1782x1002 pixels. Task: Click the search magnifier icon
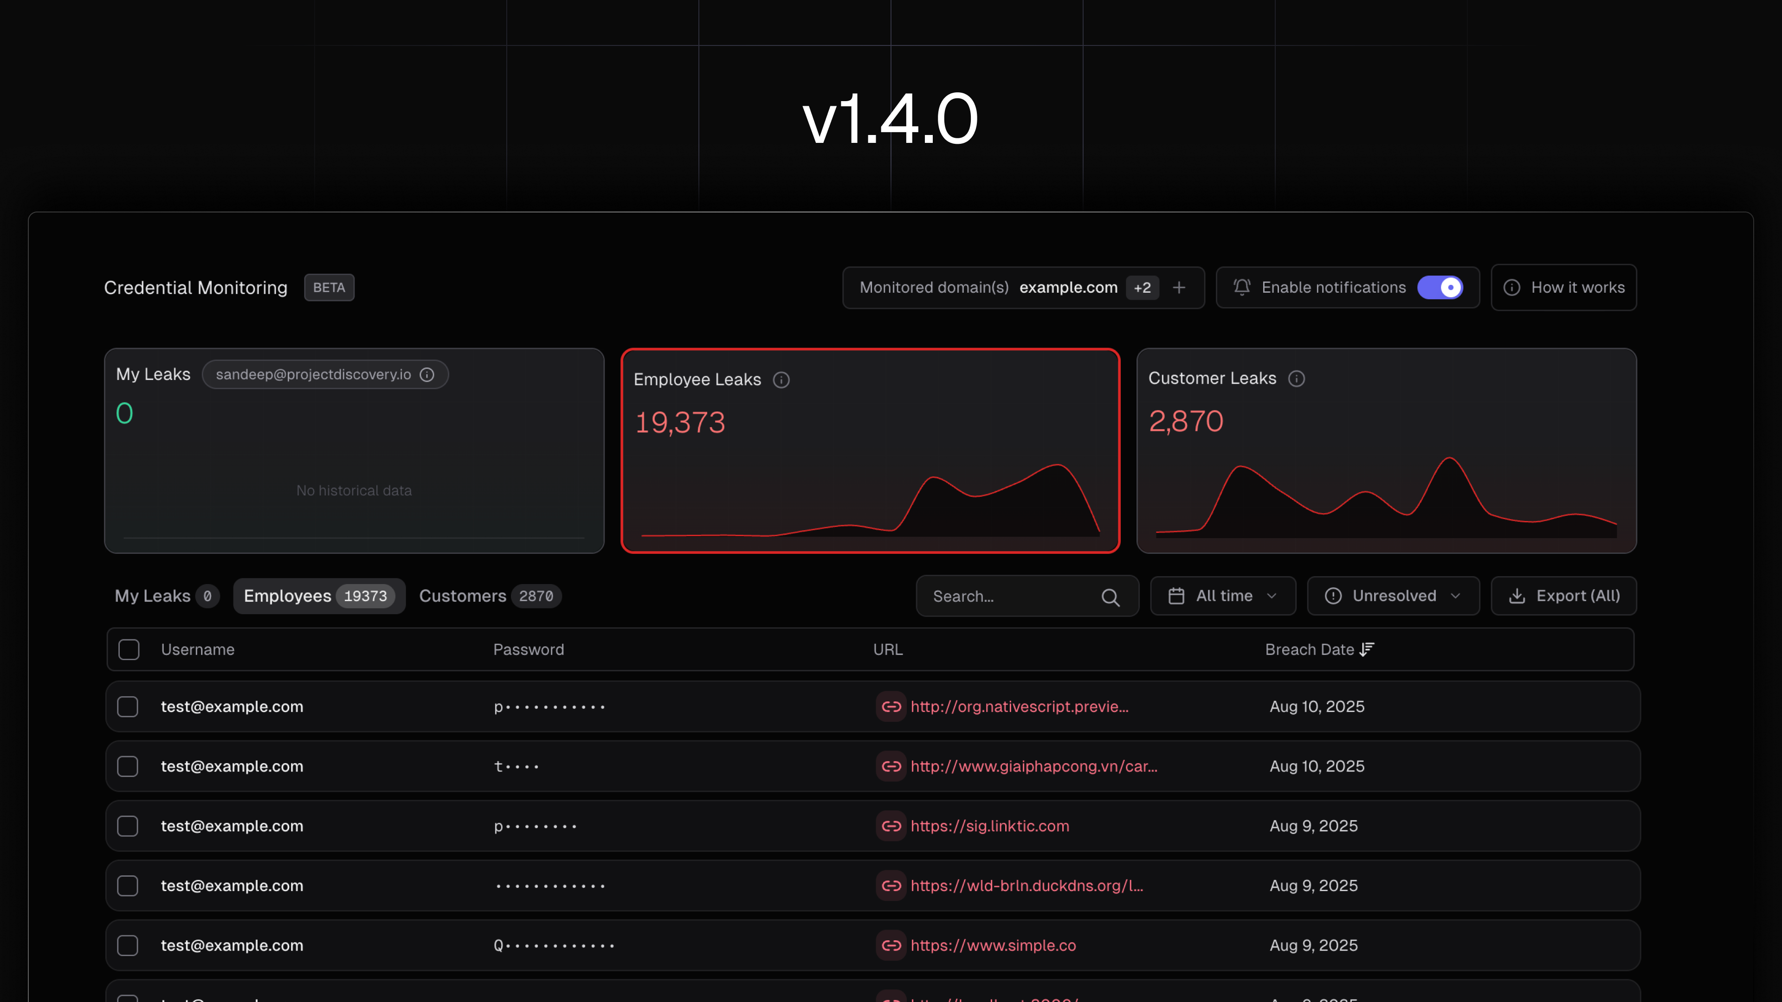coord(1111,597)
